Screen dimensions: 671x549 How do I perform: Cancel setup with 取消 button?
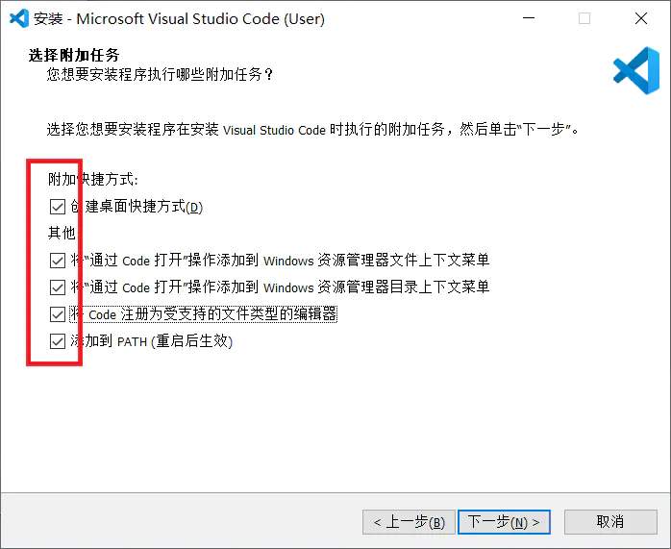tap(610, 522)
